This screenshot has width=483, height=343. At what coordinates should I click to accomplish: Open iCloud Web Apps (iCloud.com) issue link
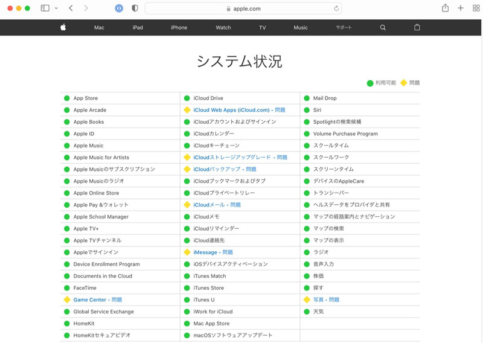[239, 110]
